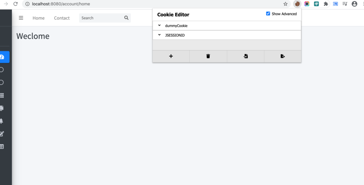The image size is (364, 185).
Task: Click the add cookie plus button
Action: point(171,56)
